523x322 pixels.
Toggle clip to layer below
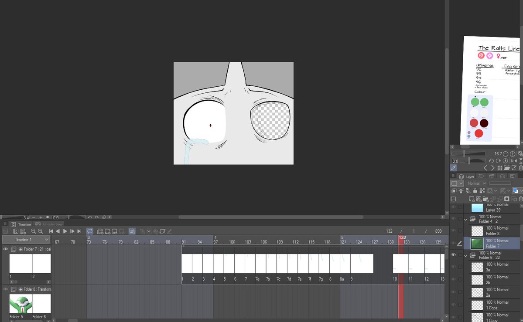point(454,191)
